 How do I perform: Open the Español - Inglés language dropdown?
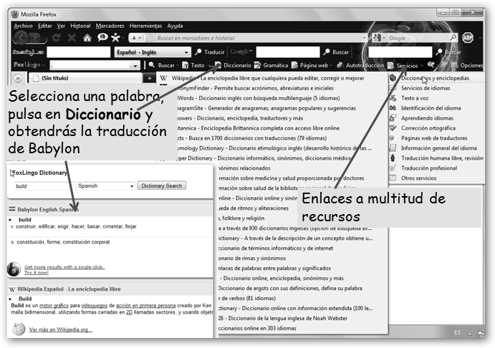pyautogui.click(x=150, y=52)
